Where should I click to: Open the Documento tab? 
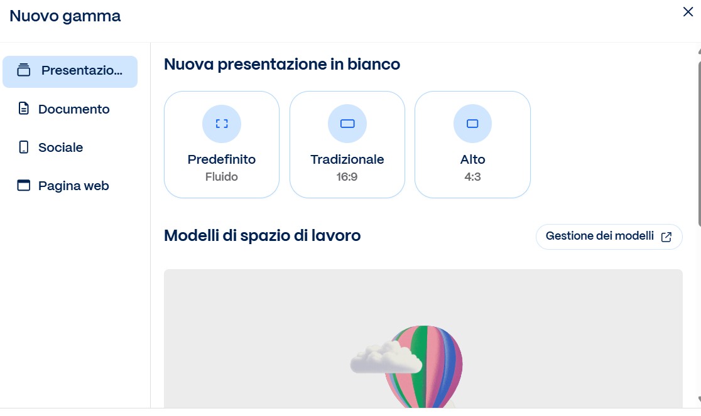(74, 109)
